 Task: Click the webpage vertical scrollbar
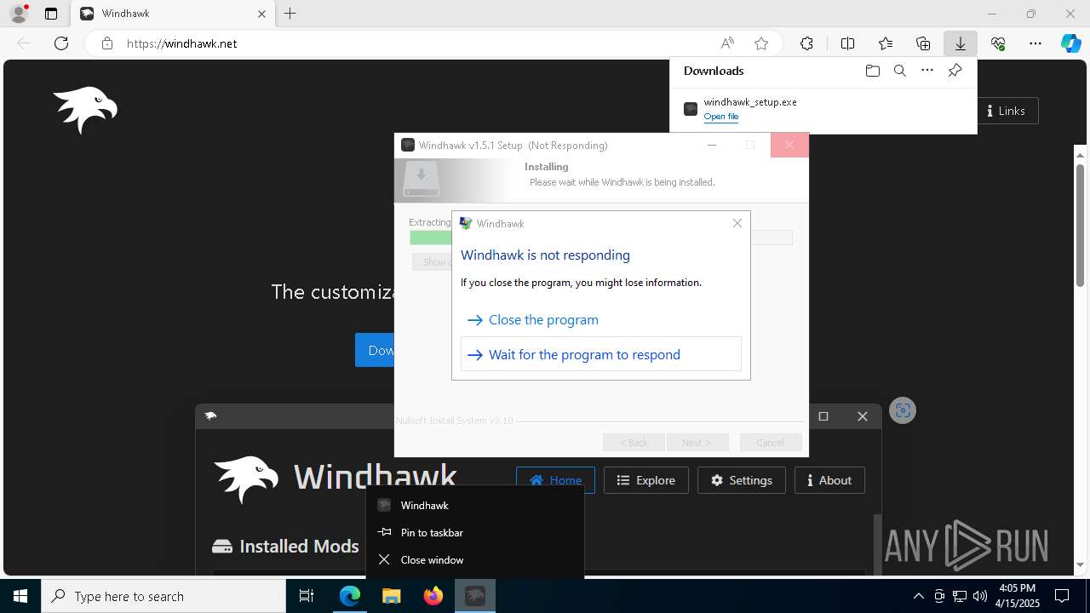pyautogui.click(x=1081, y=226)
